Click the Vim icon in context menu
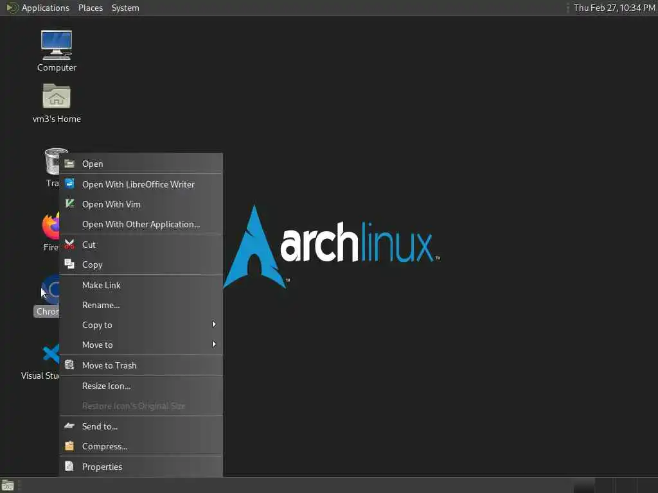 [69, 203]
